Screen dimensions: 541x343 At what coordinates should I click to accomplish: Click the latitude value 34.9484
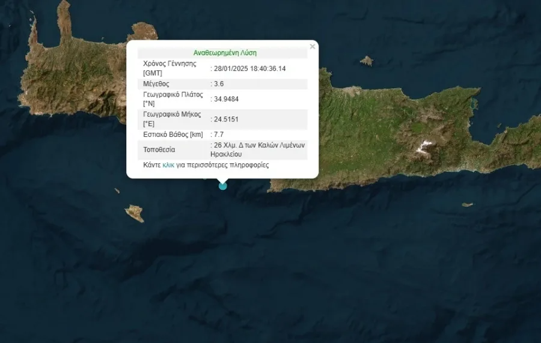[225, 99]
